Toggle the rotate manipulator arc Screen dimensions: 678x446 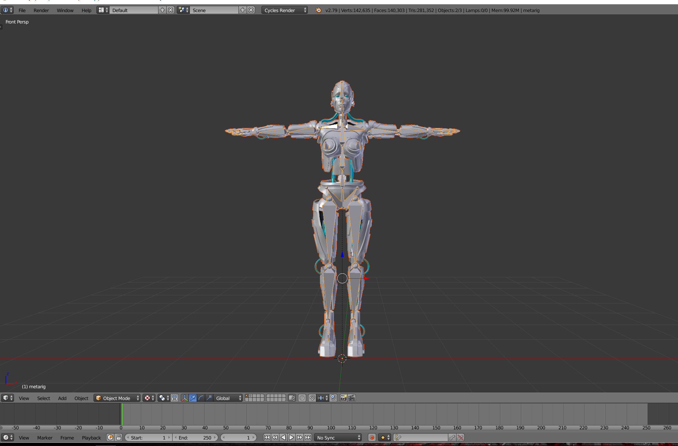(201, 398)
